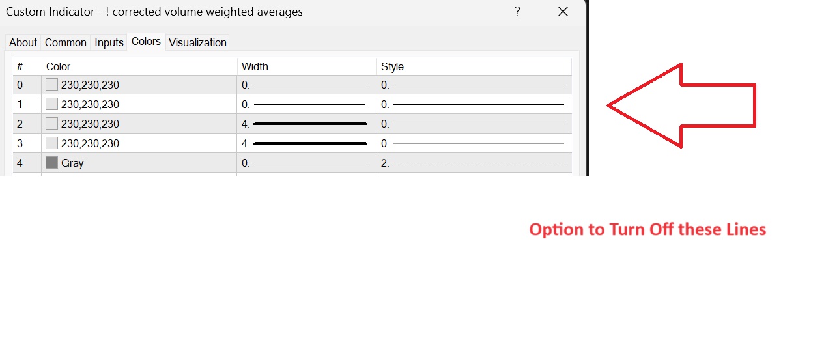Switch to the Inputs tab
The image size is (824, 340).
(109, 42)
